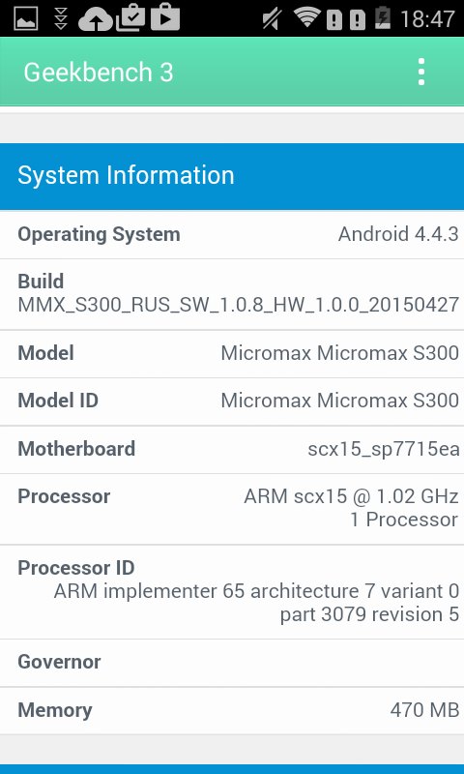Select the Processor ARM scx15 row

click(232, 509)
